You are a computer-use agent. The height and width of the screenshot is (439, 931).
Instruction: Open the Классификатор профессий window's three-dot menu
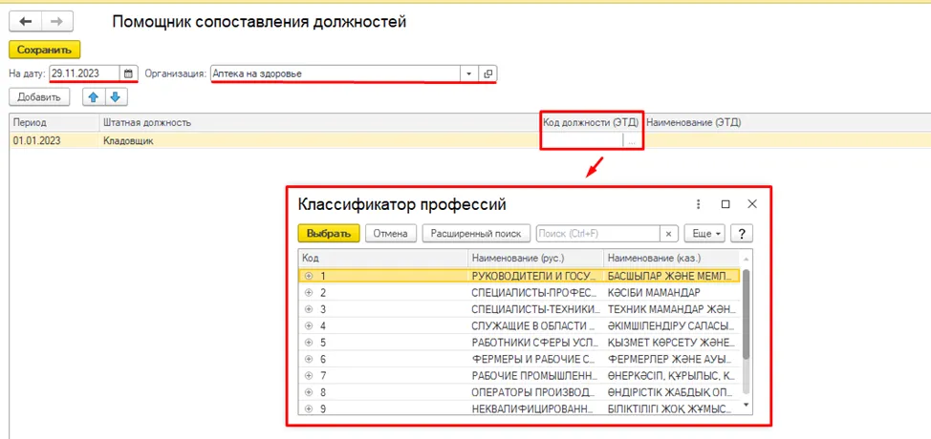coord(698,204)
